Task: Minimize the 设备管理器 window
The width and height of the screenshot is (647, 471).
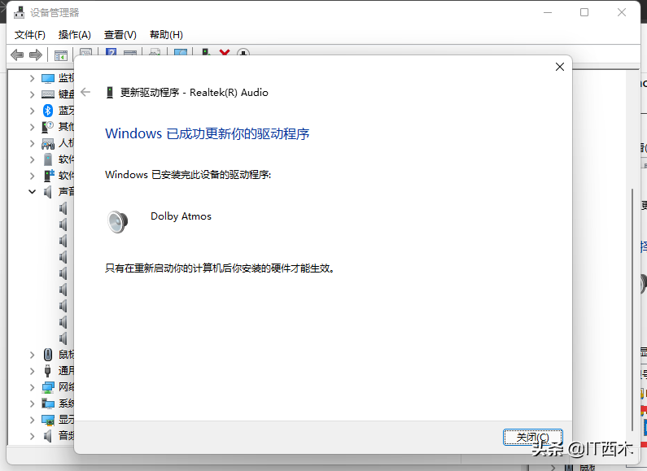Action: [548, 12]
